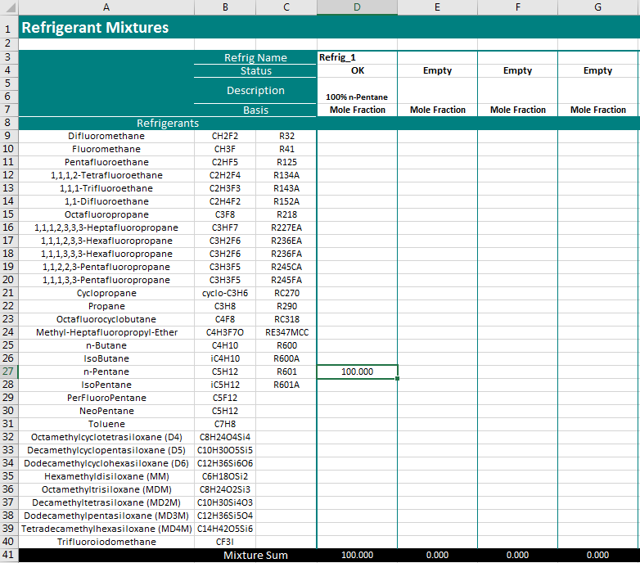Select the fill handle of cell D27
Screen dimensions: 640x563
coord(397,379)
